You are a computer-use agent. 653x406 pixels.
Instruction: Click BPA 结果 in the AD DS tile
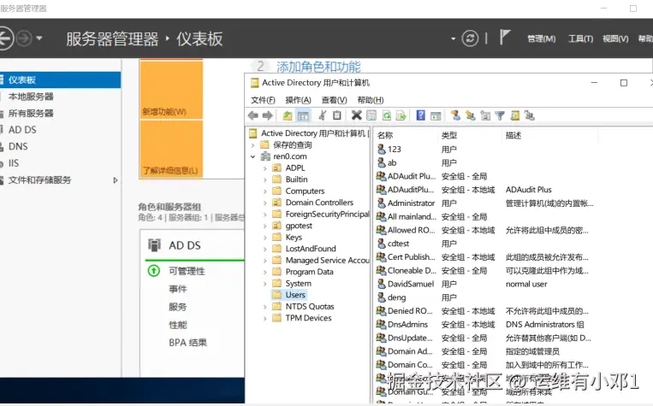(x=187, y=343)
